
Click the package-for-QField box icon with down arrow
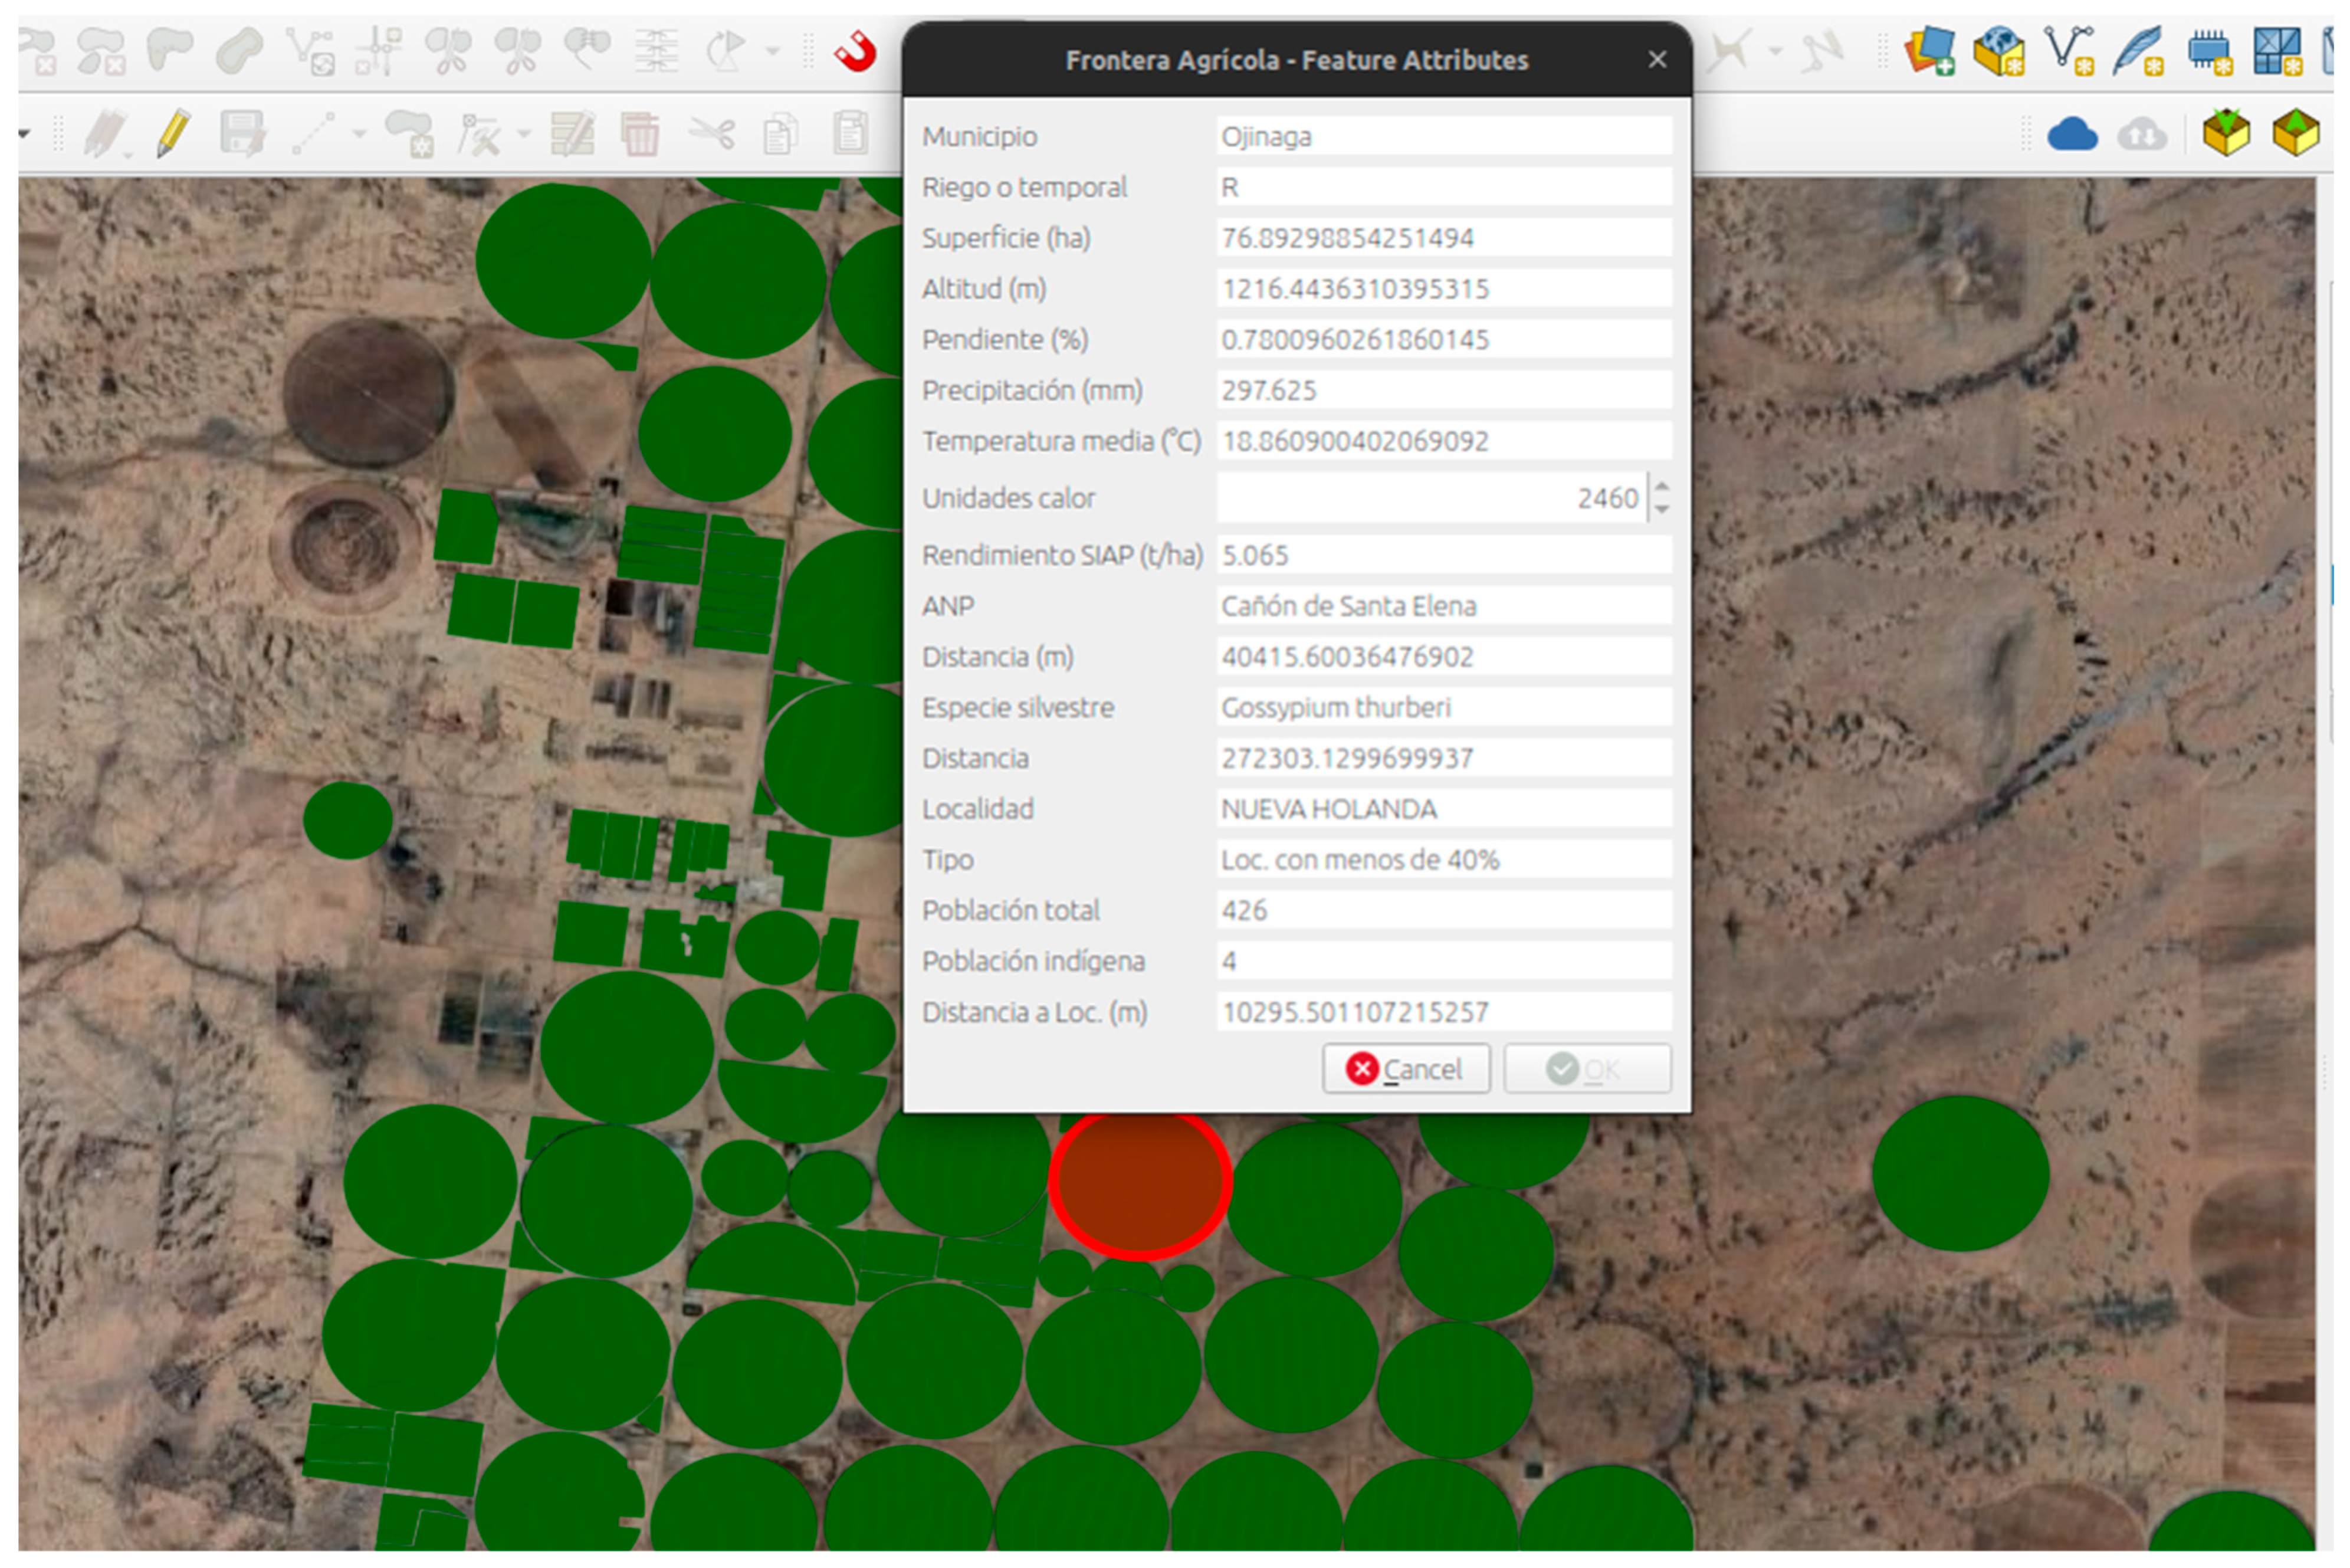(x=2227, y=133)
